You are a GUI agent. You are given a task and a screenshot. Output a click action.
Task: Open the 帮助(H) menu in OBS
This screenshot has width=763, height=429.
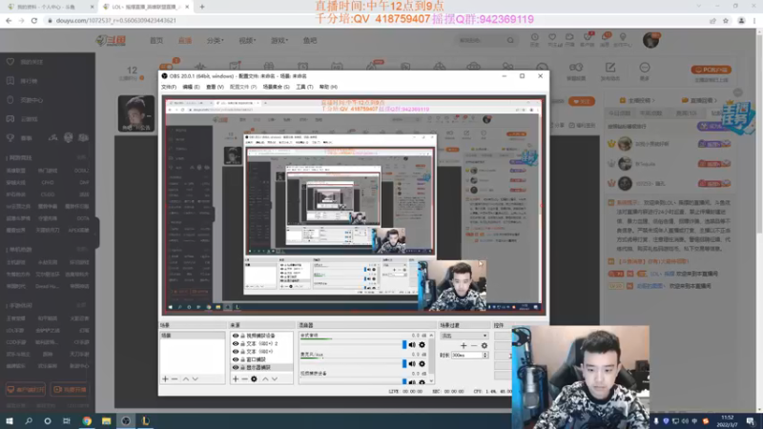[x=328, y=87]
